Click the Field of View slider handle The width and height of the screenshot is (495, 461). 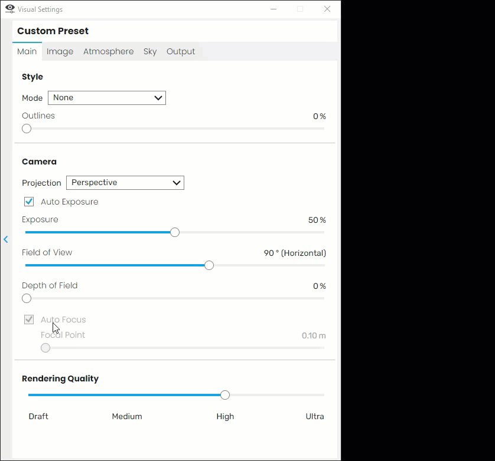pyautogui.click(x=209, y=265)
